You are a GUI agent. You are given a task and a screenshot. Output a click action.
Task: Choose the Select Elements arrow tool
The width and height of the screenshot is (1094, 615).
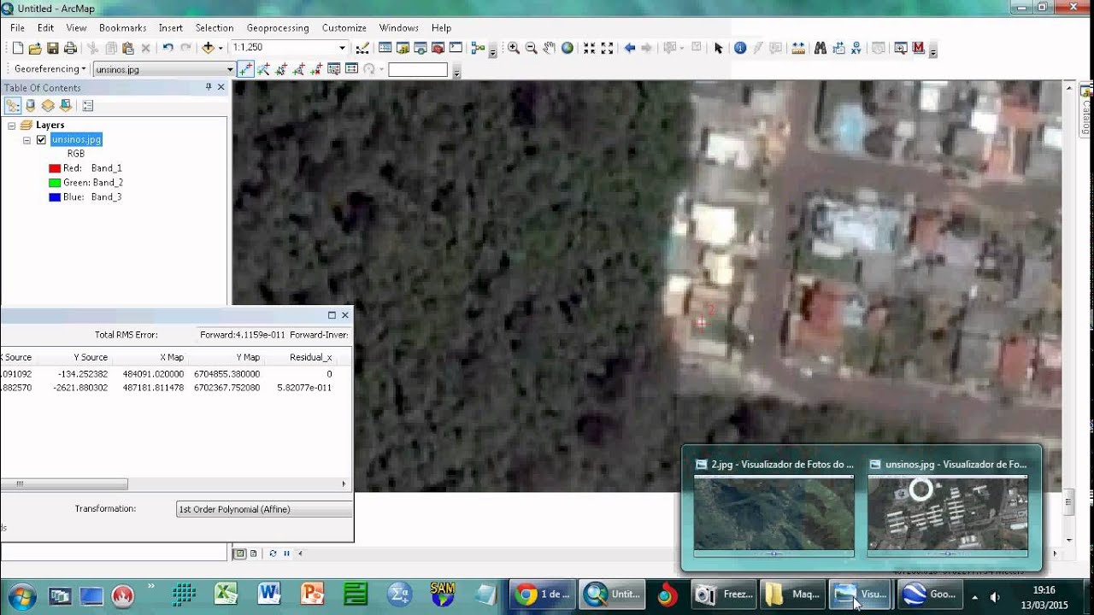coord(718,49)
